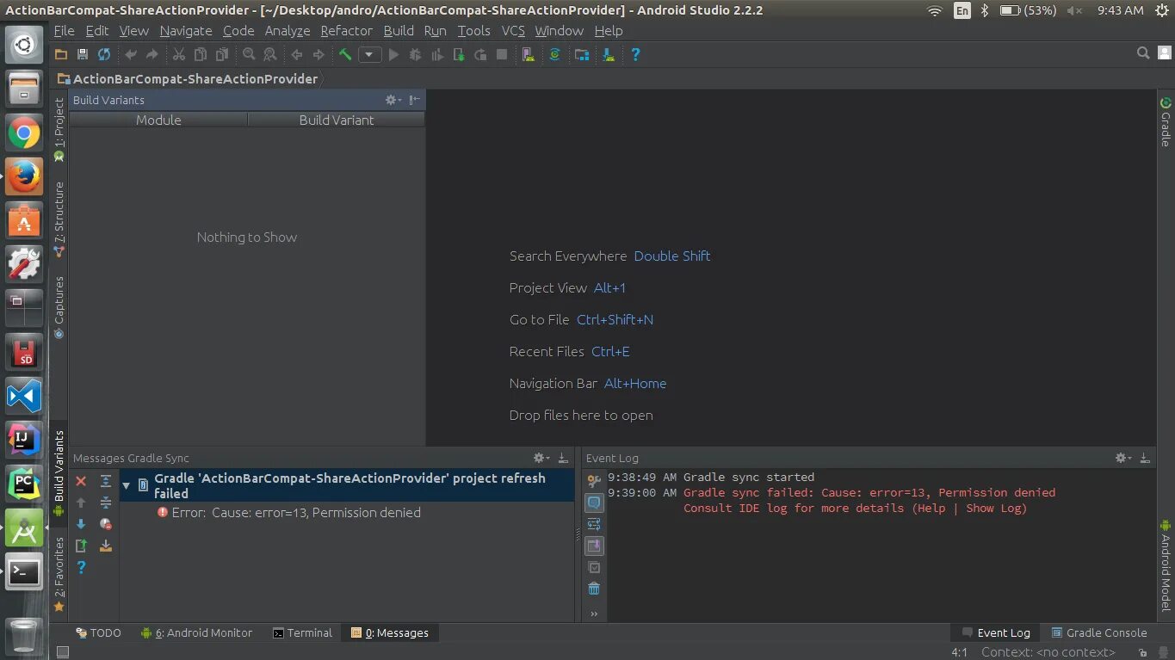
Task: Collapse all messages icon in Gradle Sync
Action: coord(106,503)
